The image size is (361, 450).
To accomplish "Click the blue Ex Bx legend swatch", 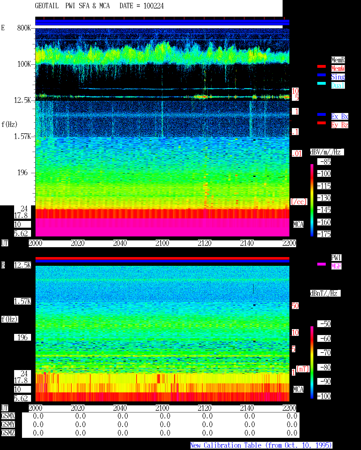I will pyautogui.click(x=322, y=114).
